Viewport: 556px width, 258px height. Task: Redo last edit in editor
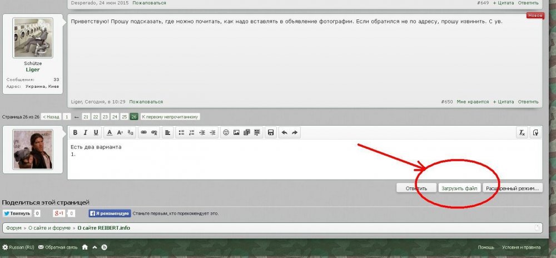(294, 132)
